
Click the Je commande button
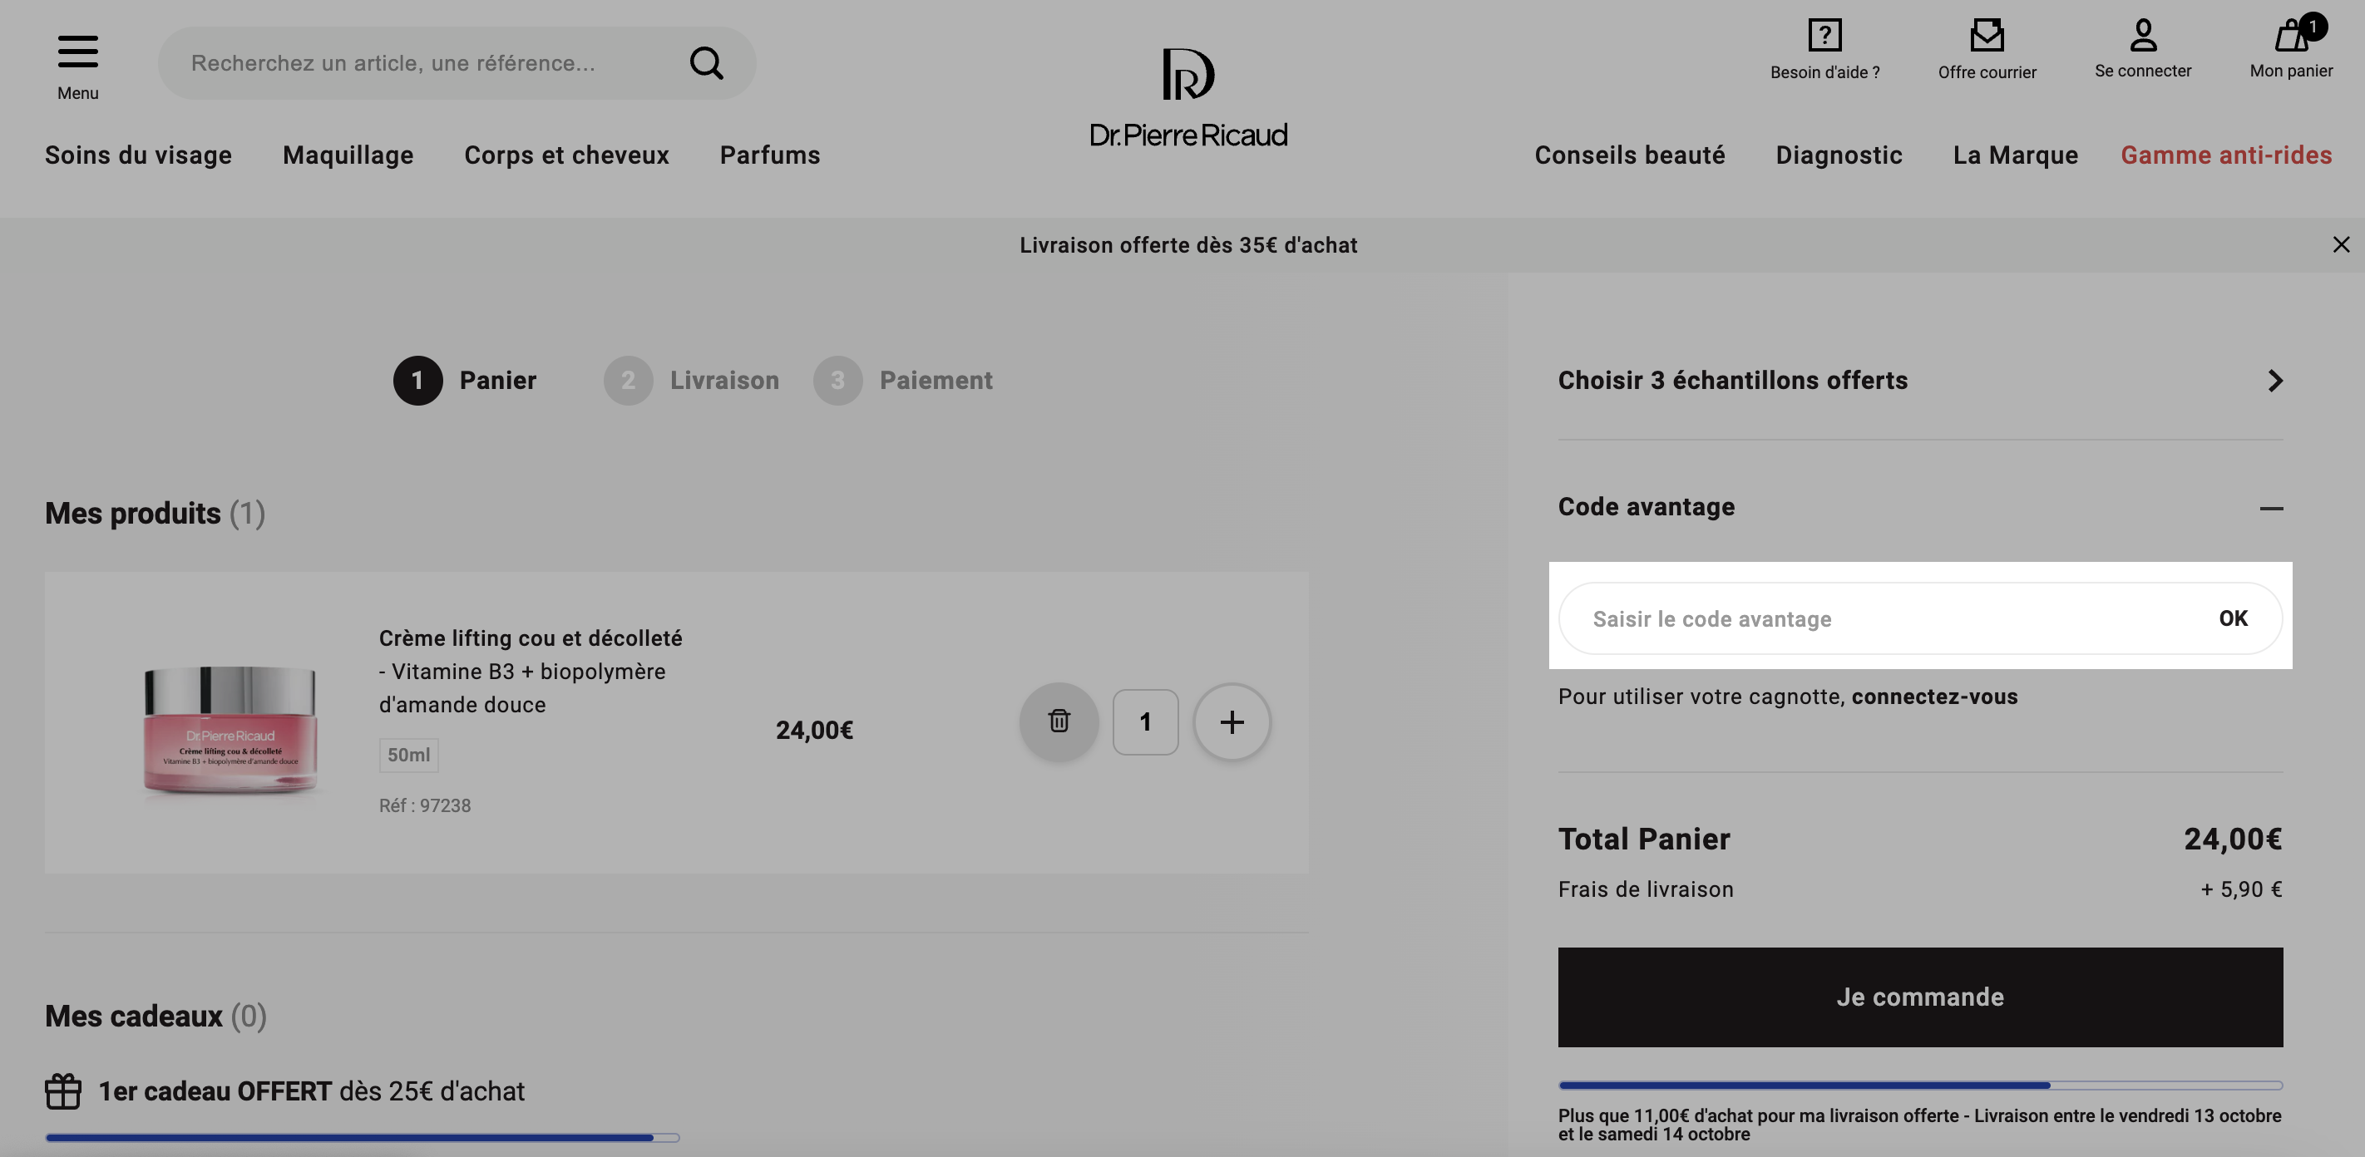(x=1920, y=997)
